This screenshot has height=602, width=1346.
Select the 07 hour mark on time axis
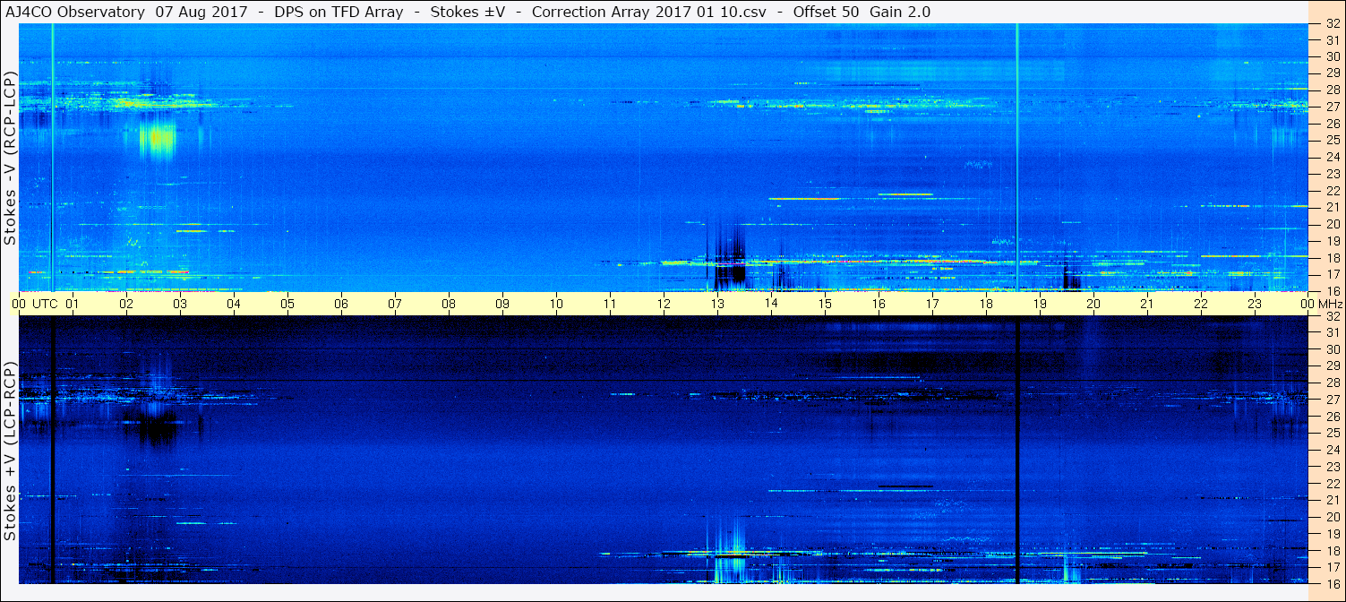(x=395, y=304)
